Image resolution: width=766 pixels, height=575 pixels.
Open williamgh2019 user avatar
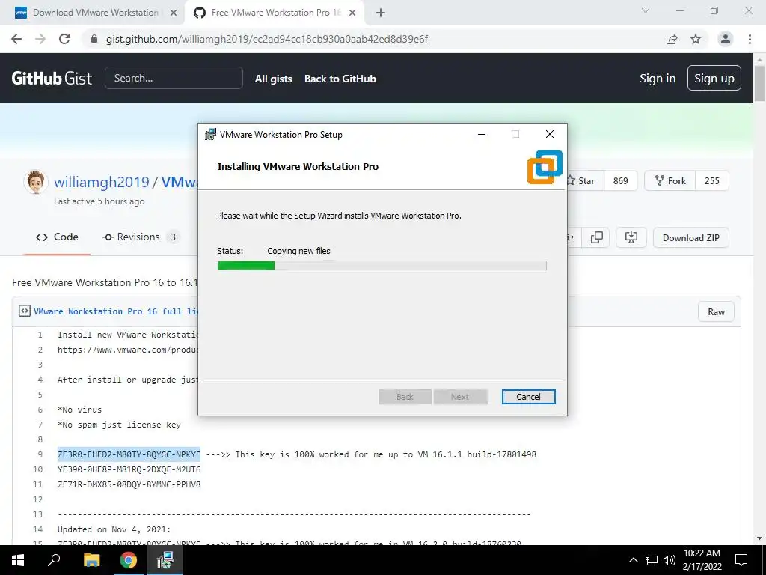(36, 182)
